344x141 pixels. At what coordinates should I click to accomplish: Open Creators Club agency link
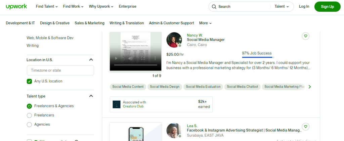pos(133,107)
